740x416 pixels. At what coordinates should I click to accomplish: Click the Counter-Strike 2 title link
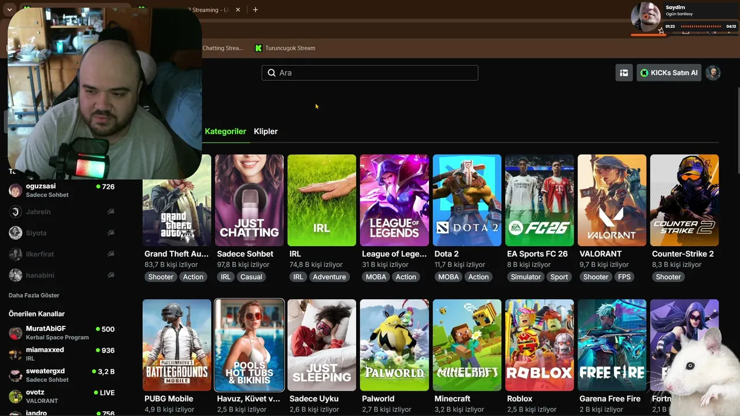pos(683,254)
